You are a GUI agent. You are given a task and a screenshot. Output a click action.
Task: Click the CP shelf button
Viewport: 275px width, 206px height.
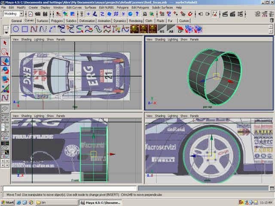pyautogui.click(x=180, y=29)
